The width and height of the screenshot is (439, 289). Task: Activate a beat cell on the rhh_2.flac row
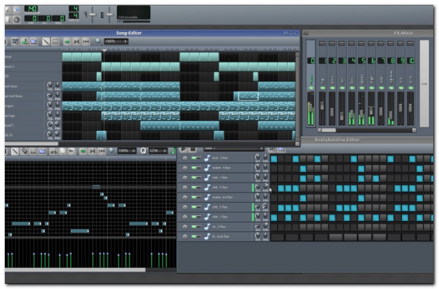pos(282,187)
